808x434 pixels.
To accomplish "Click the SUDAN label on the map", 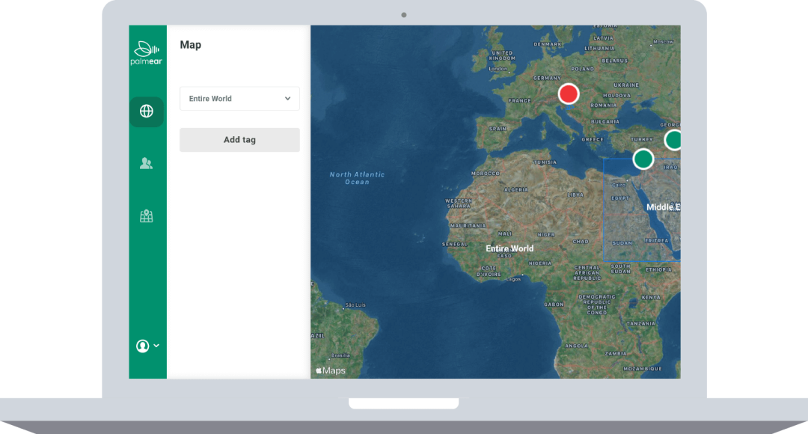I will click(622, 242).
